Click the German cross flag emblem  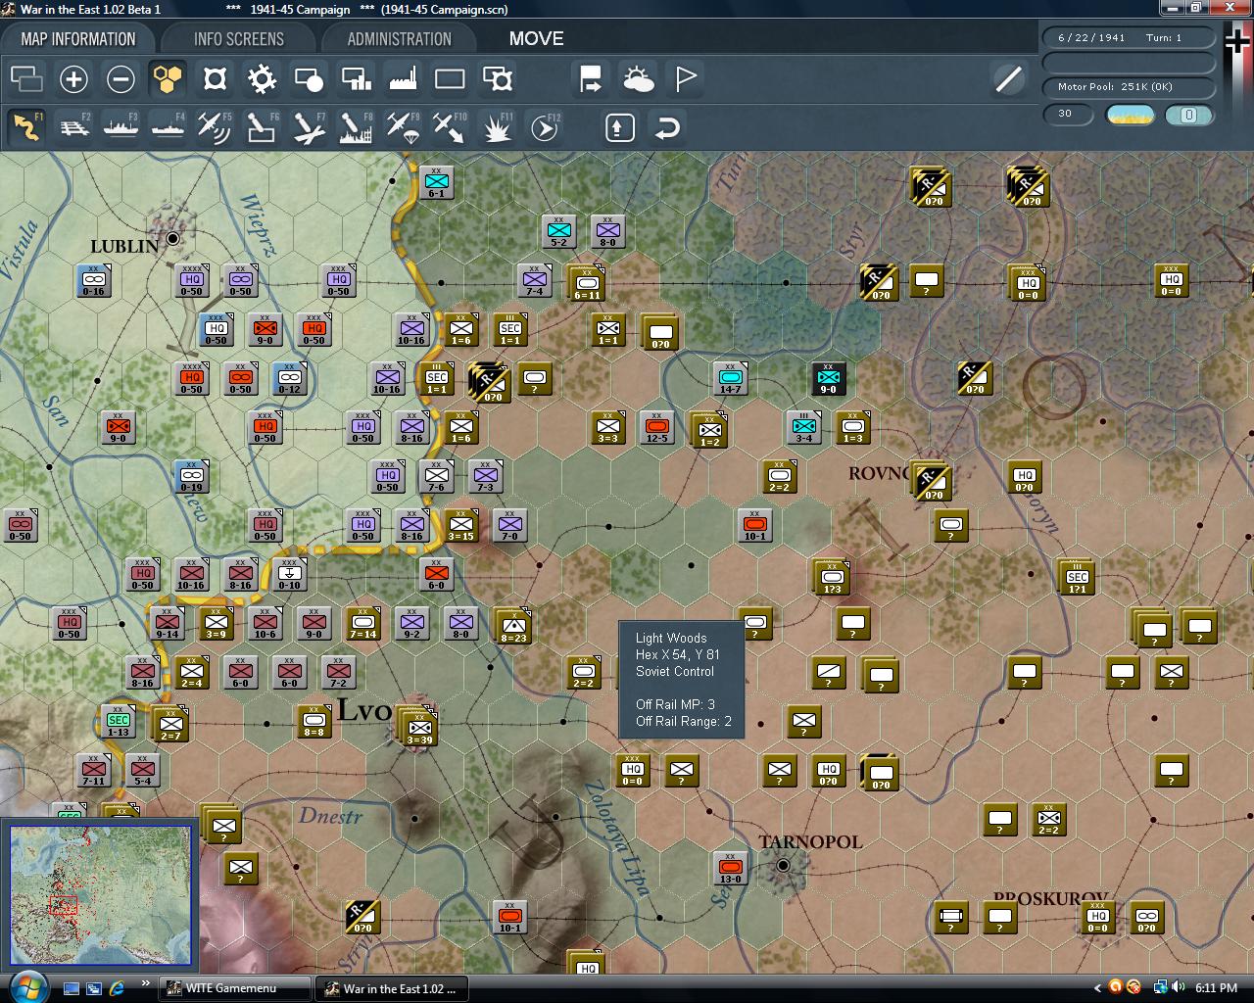click(x=1237, y=43)
